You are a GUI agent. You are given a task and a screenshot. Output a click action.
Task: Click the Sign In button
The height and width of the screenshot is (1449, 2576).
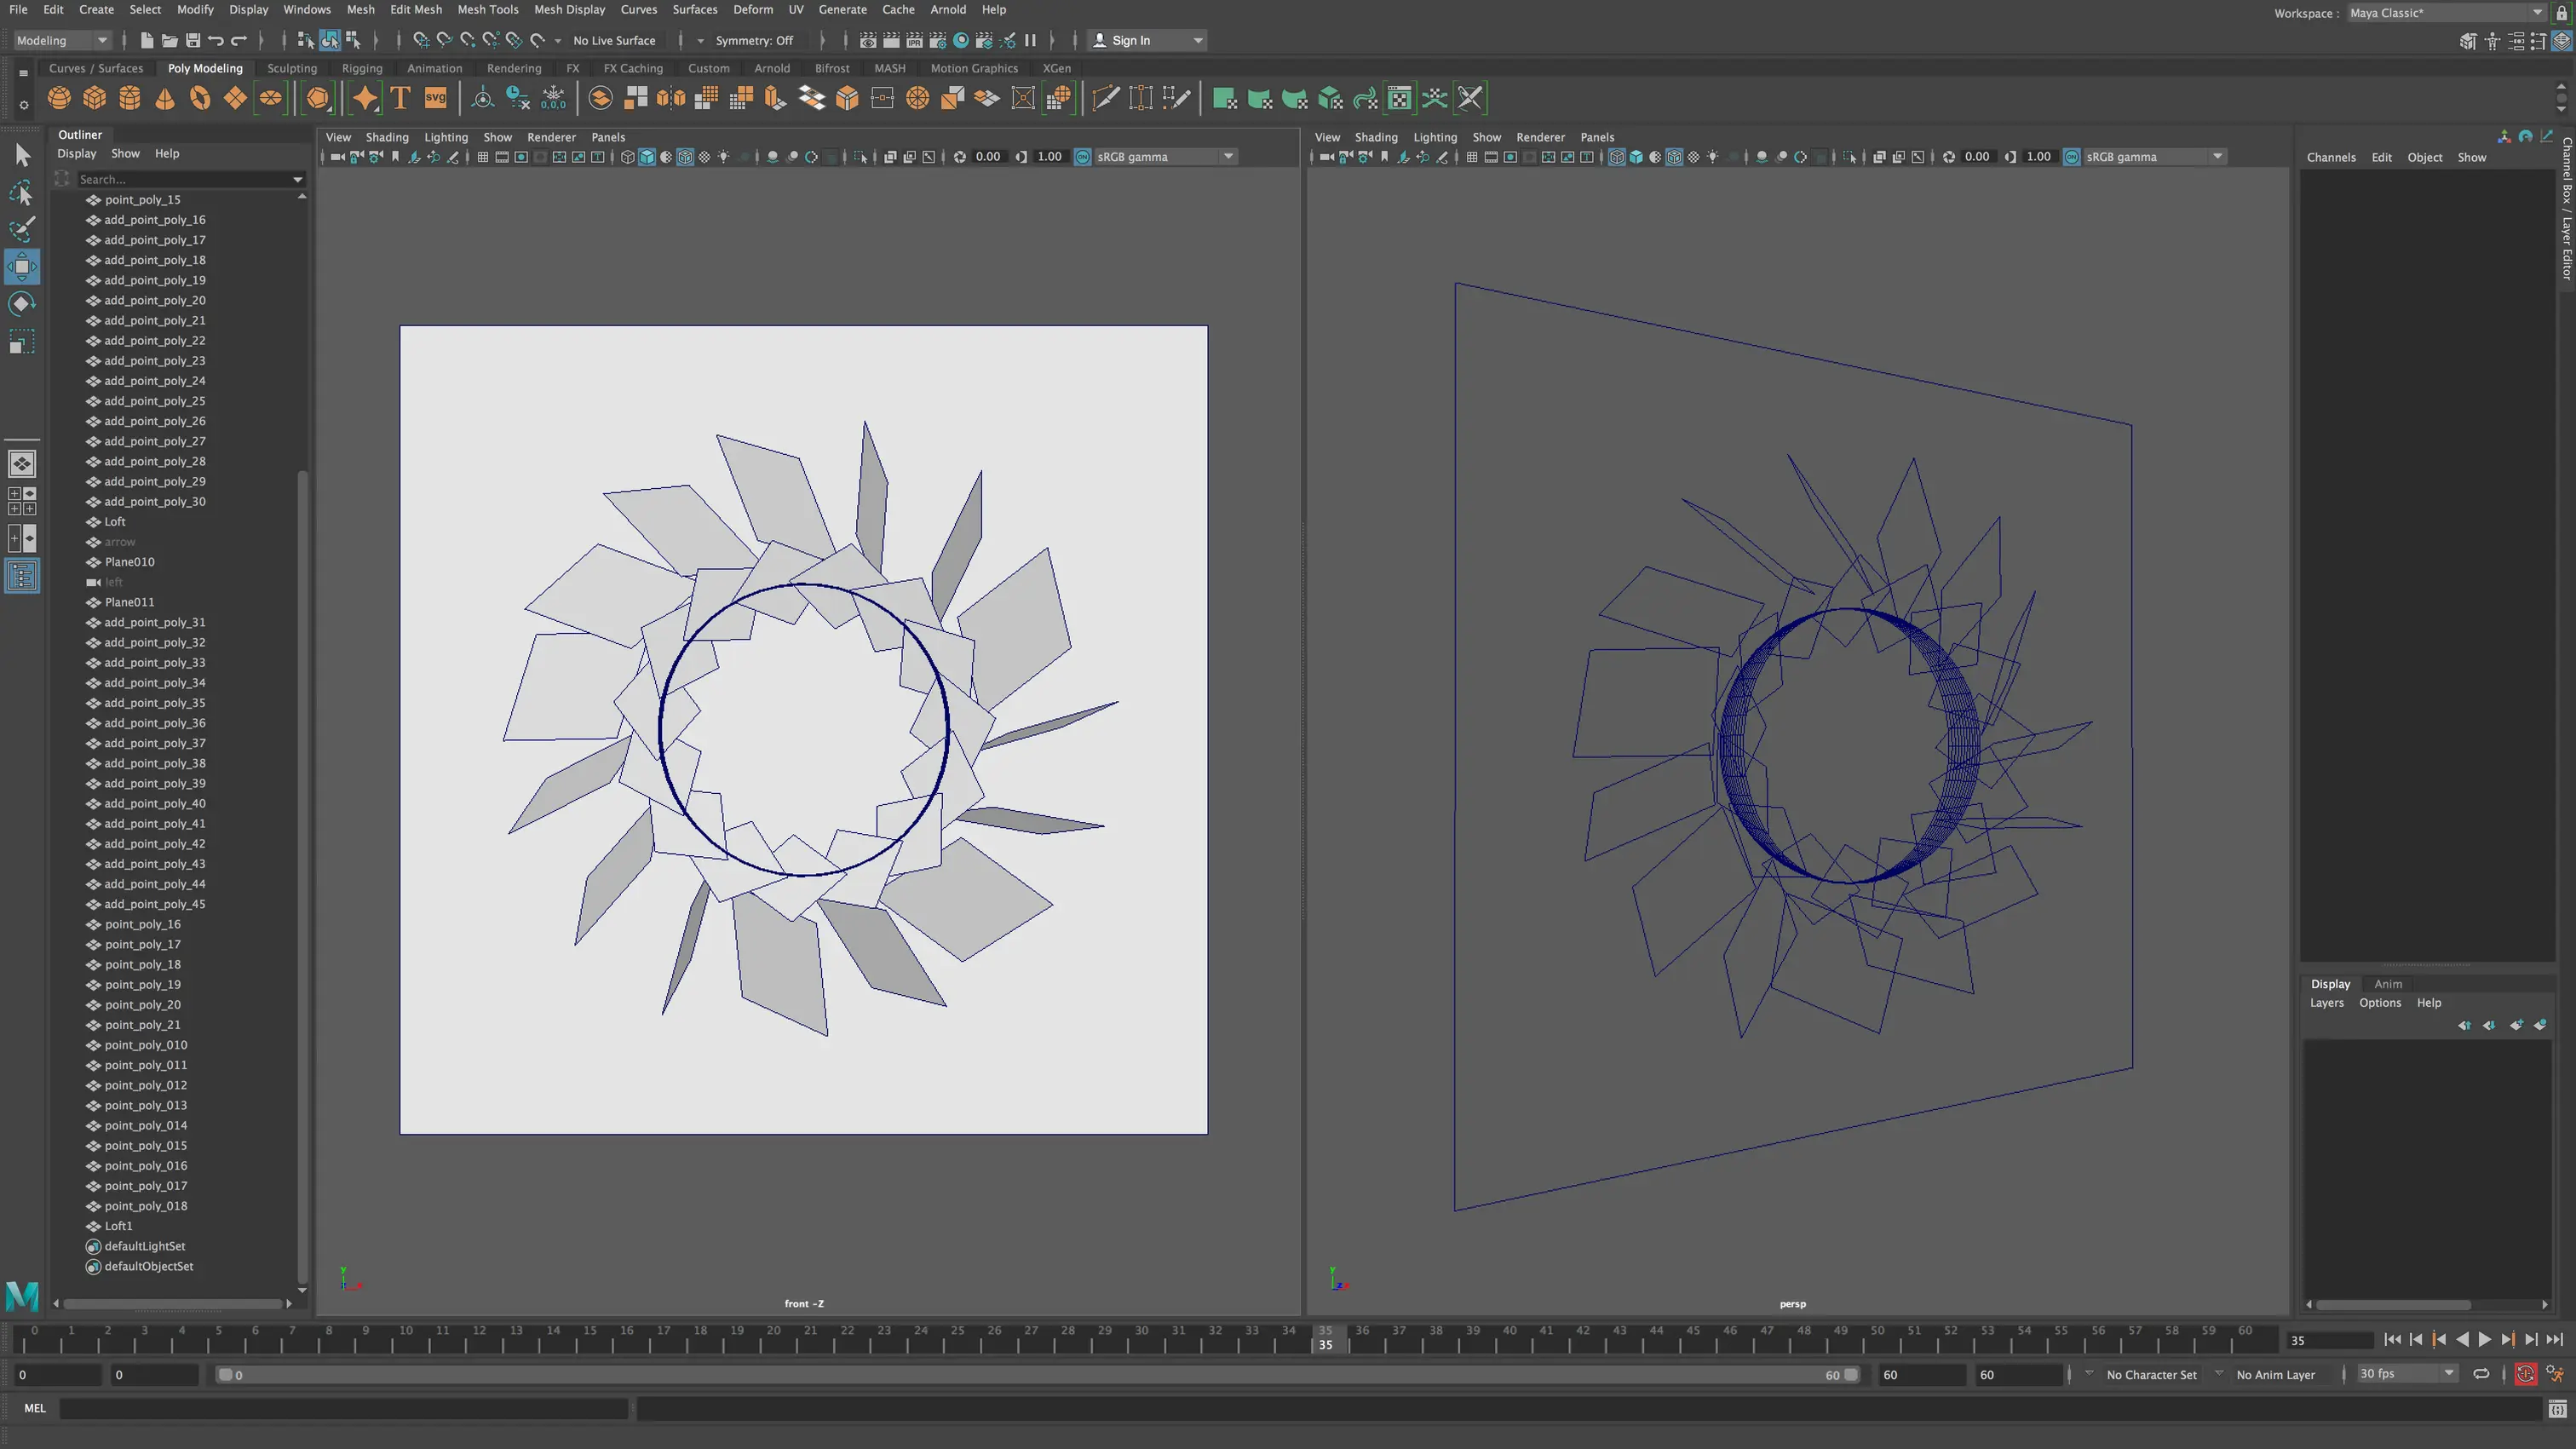[x=1130, y=40]
